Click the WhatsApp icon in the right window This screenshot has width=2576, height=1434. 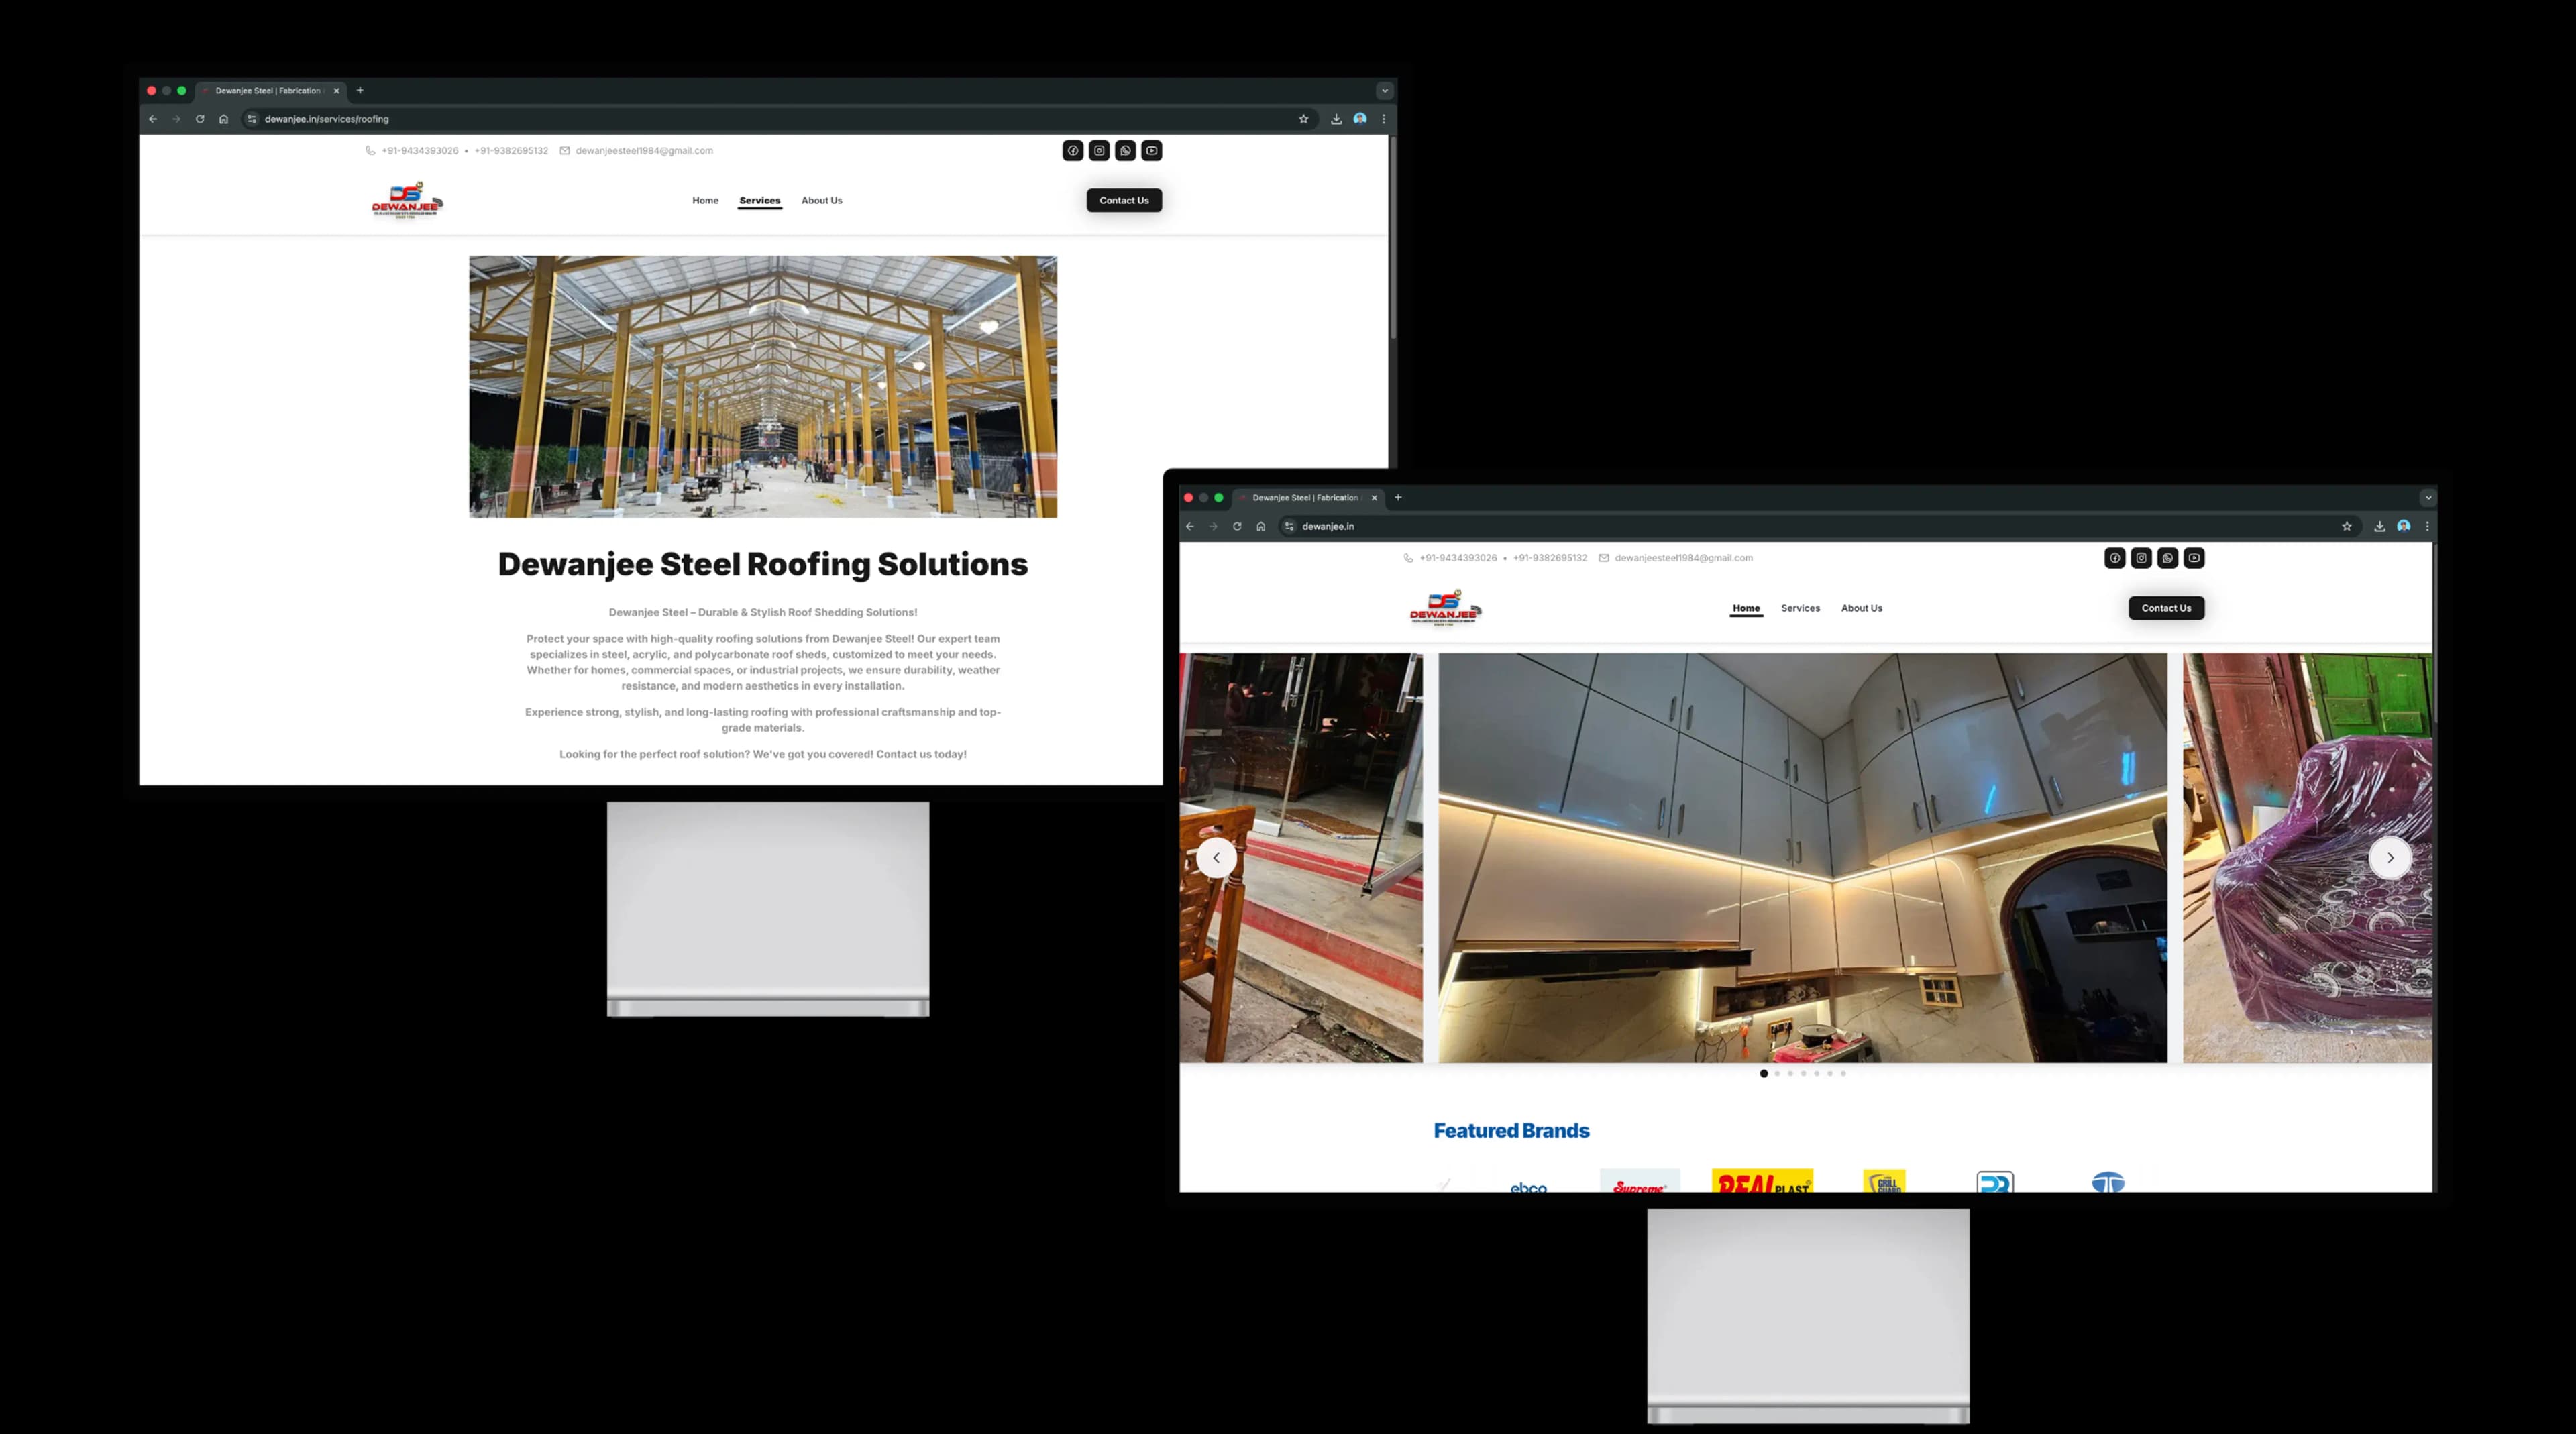coord(2167,558)
